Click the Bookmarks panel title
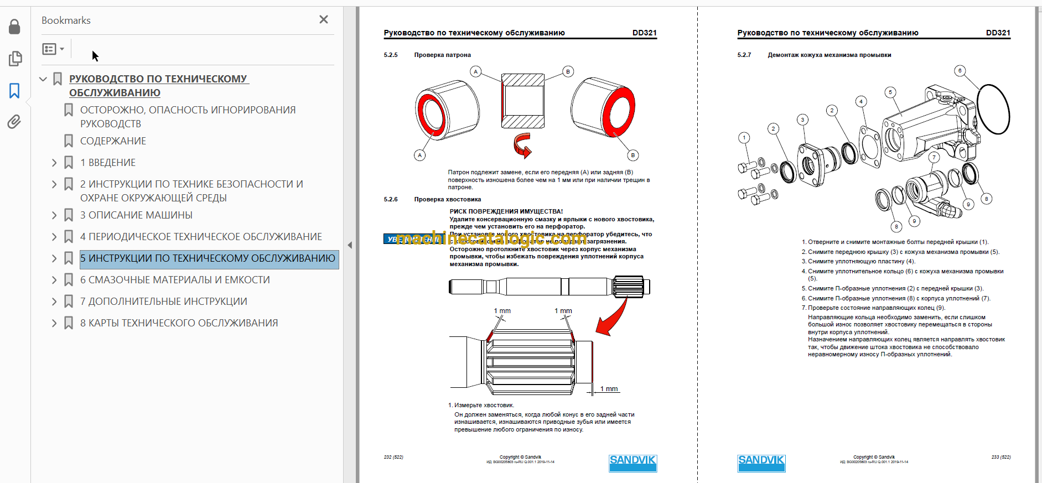 (x=66, y=20)
